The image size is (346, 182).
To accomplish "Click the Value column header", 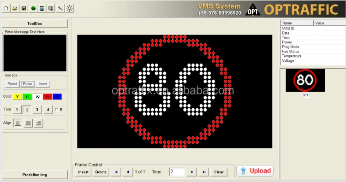I will [330, 23].
